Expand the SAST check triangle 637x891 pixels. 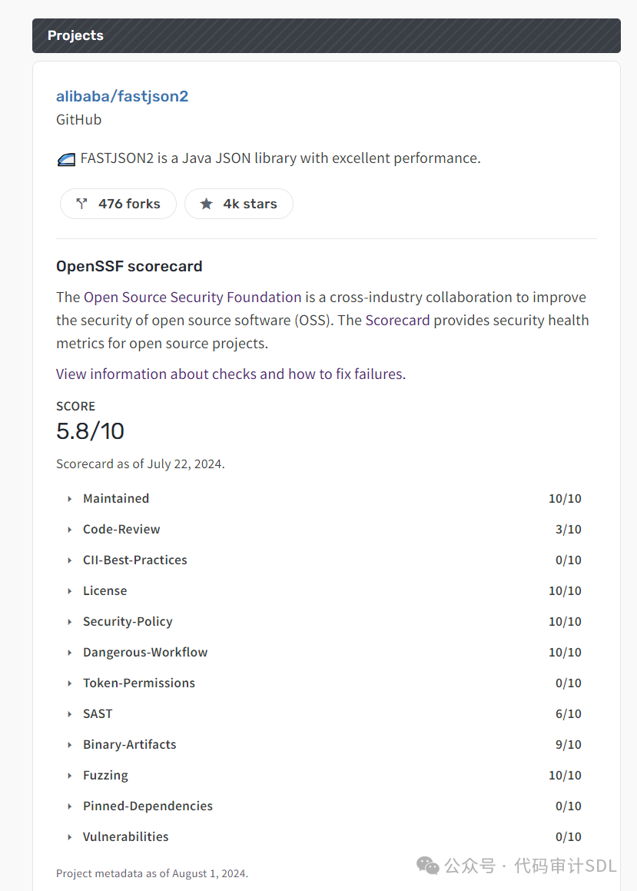coord(69,713)
